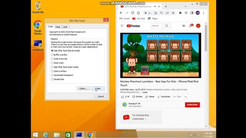The image size is (246, 138).
Task: Toggle Chrome side panel
Action: point(192,13)
